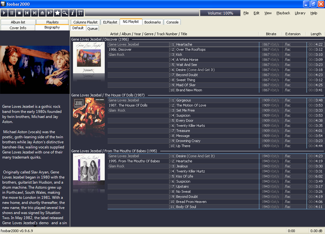Select track "Gorgeous"
Viewport: 325px width, 234px height.
pyautogui.click(x=183, y=100)
